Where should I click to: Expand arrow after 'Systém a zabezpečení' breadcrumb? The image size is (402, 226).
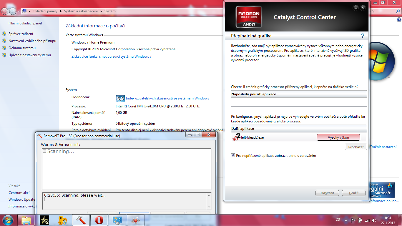coord(102,11)
